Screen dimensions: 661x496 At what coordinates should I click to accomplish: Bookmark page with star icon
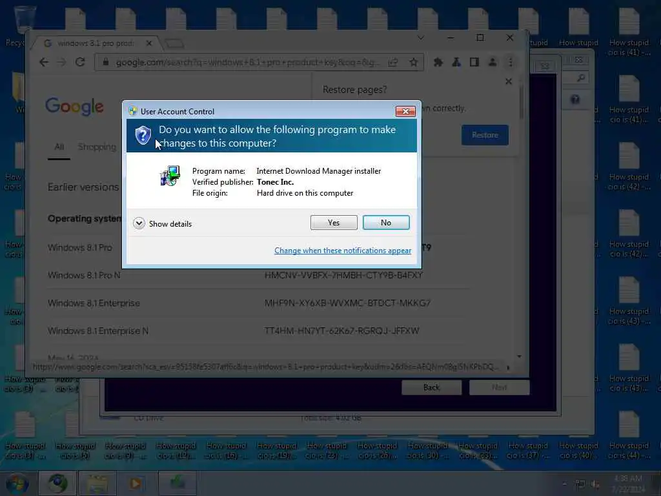pos(414,63)
